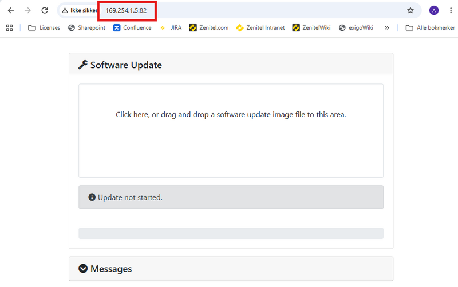The image size is (458, 287).
Task: Open the ZenitelWiki bookmark
Action: tap(311, 27)
